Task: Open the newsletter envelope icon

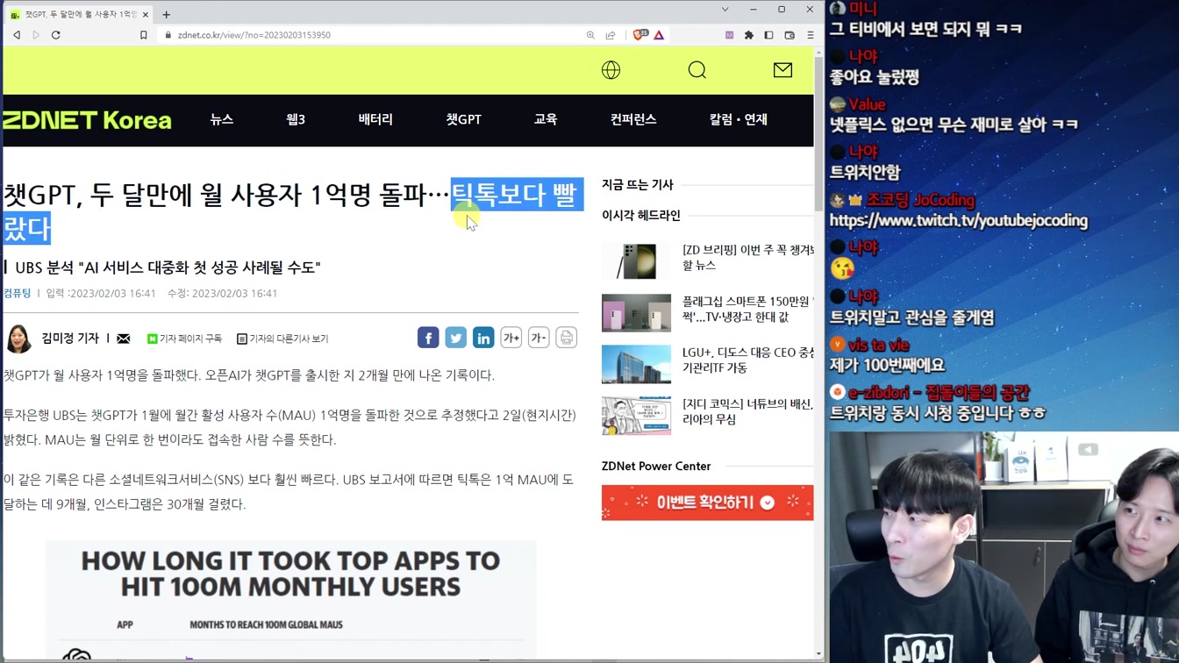Action: (782, 70)
